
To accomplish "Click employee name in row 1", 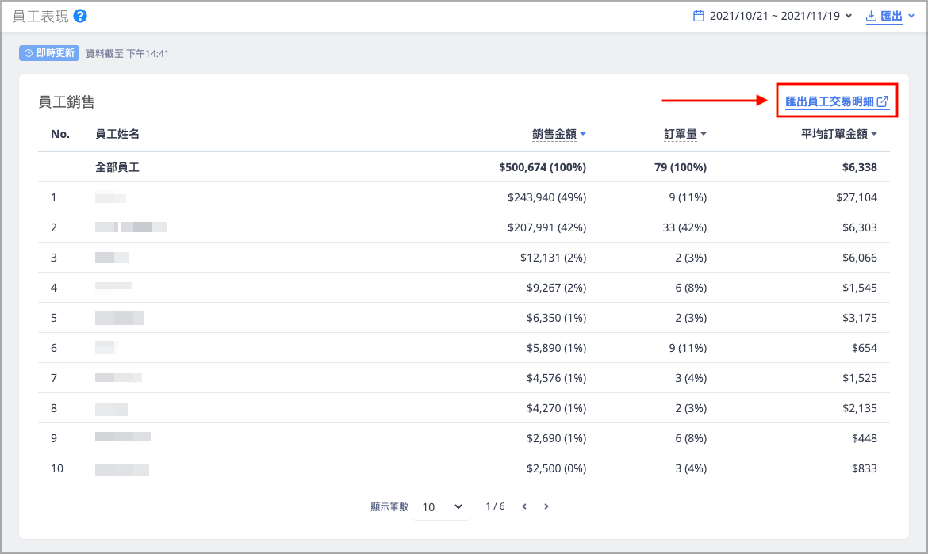I will 110,197.
